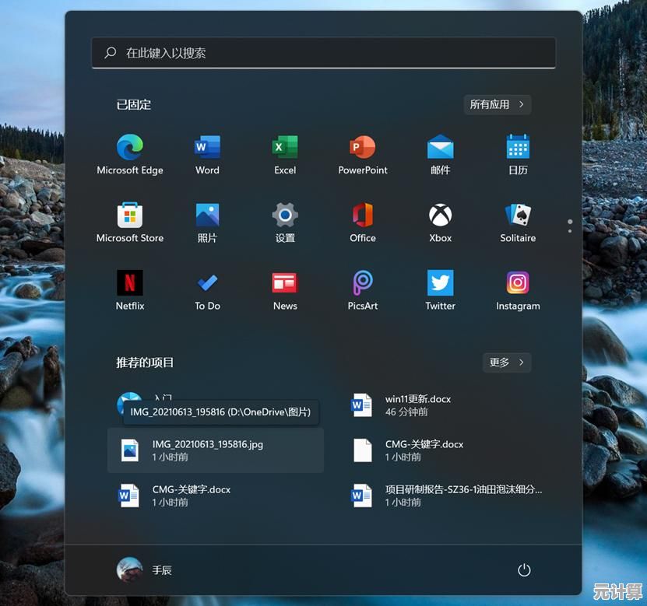Launch the Word app
Image resolution: width=647 pixels, height=606 pixels.
coord(207,154)
